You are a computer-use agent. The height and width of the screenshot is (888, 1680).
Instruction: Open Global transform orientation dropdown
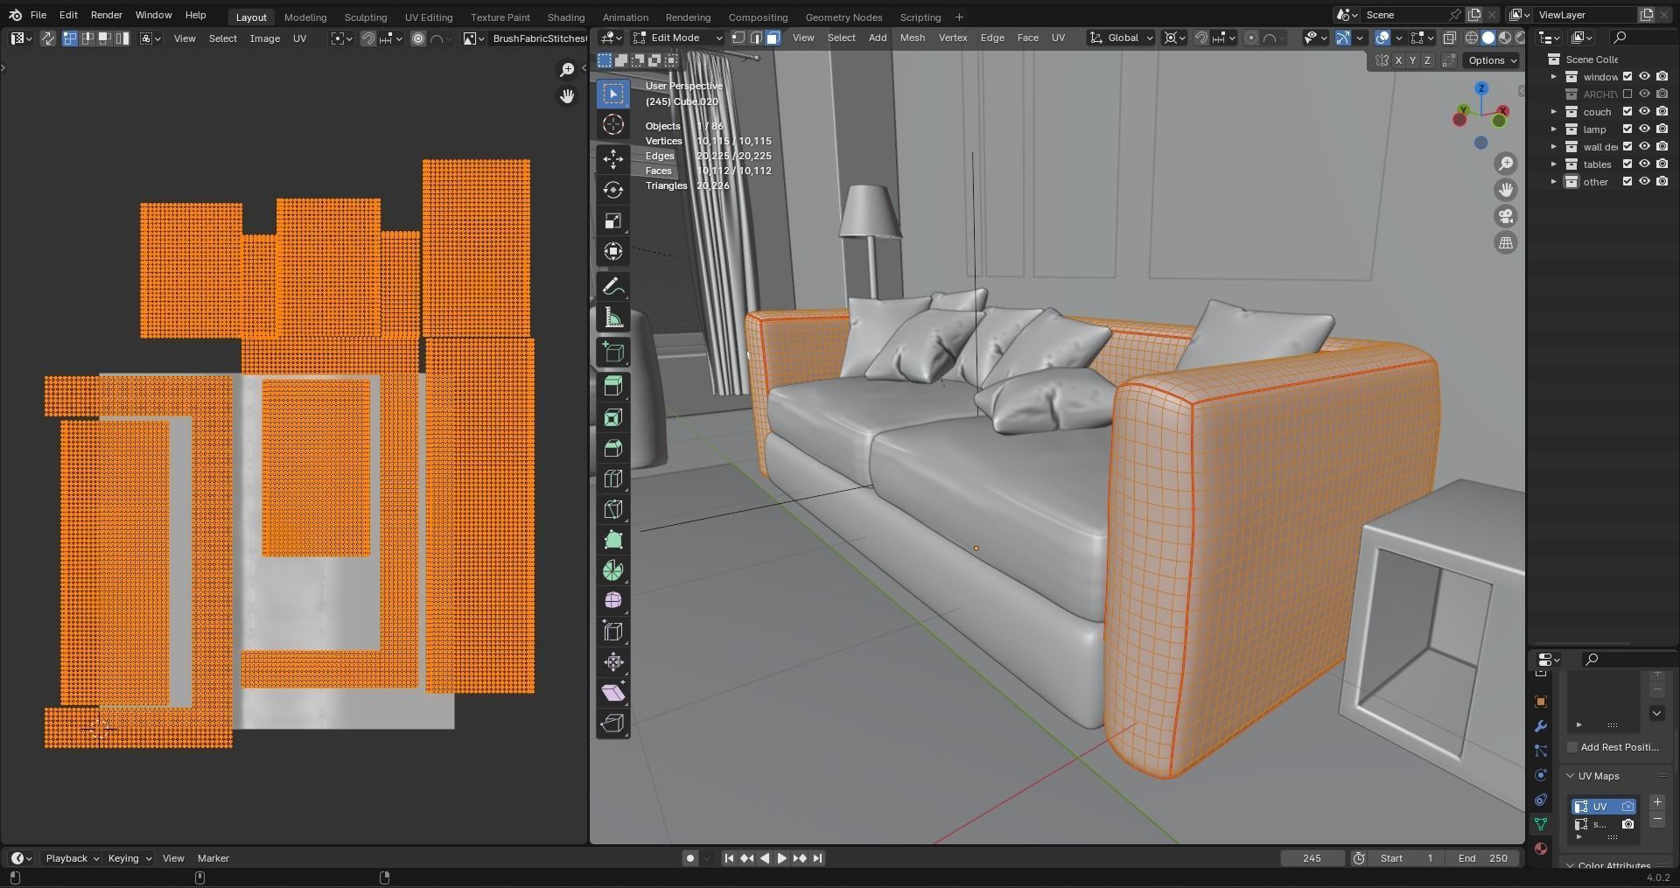1121,38
